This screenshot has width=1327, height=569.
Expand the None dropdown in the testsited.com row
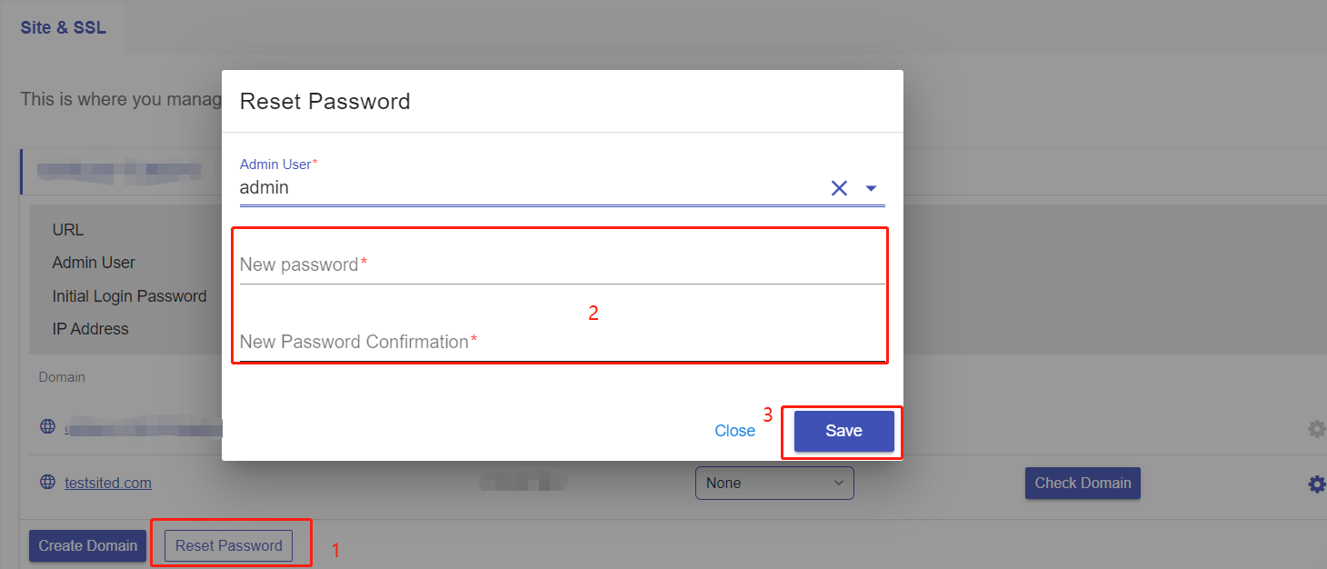click(x=774, y=483)
